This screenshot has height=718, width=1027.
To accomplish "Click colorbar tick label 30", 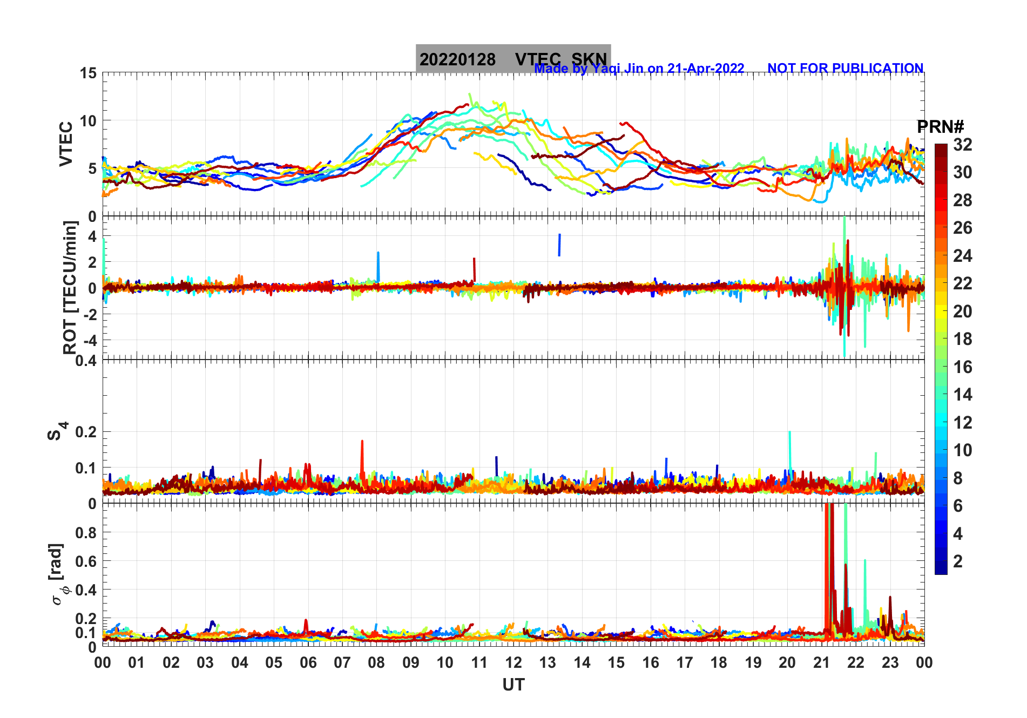I will (x=962, y=172).
